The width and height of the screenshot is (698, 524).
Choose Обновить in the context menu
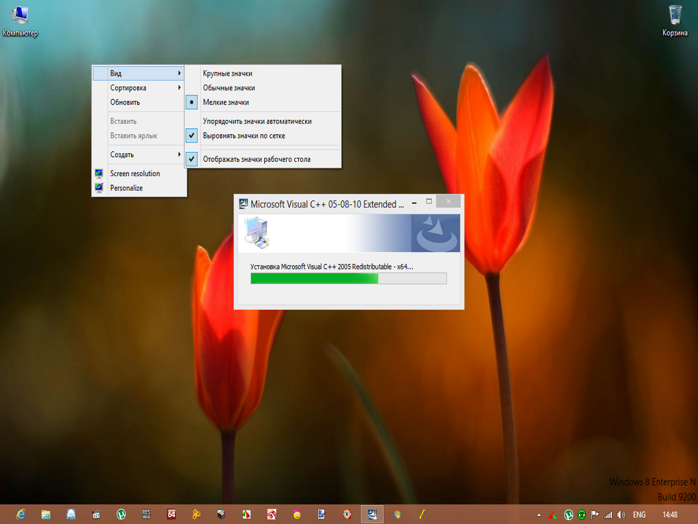click(126, 102)
